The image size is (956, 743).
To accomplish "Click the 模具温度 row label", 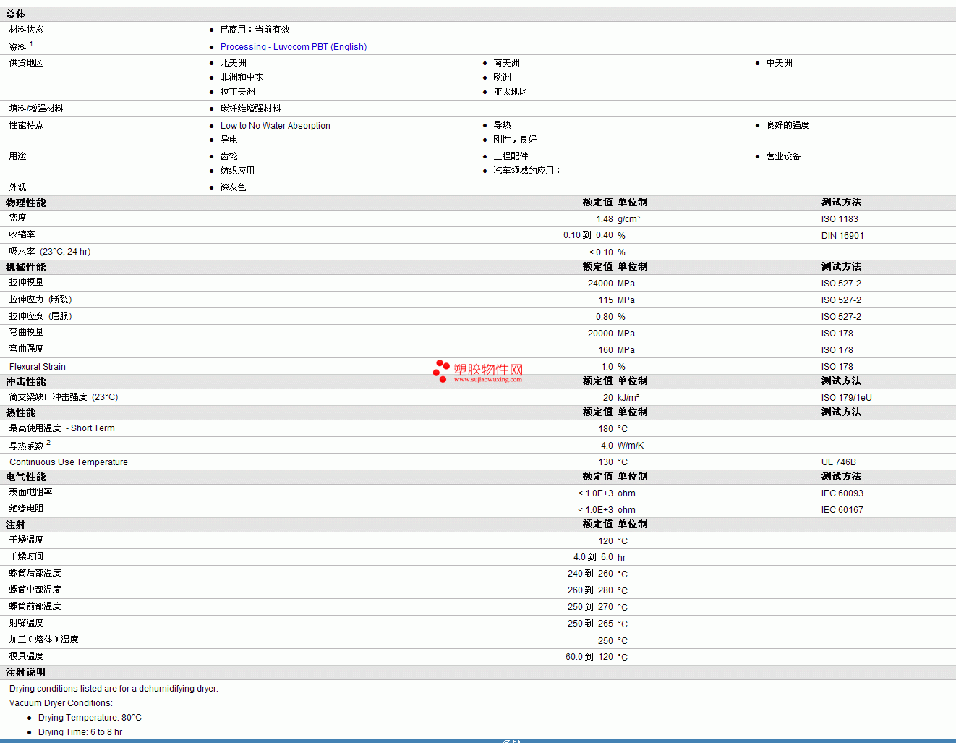I will coord(27,656).
